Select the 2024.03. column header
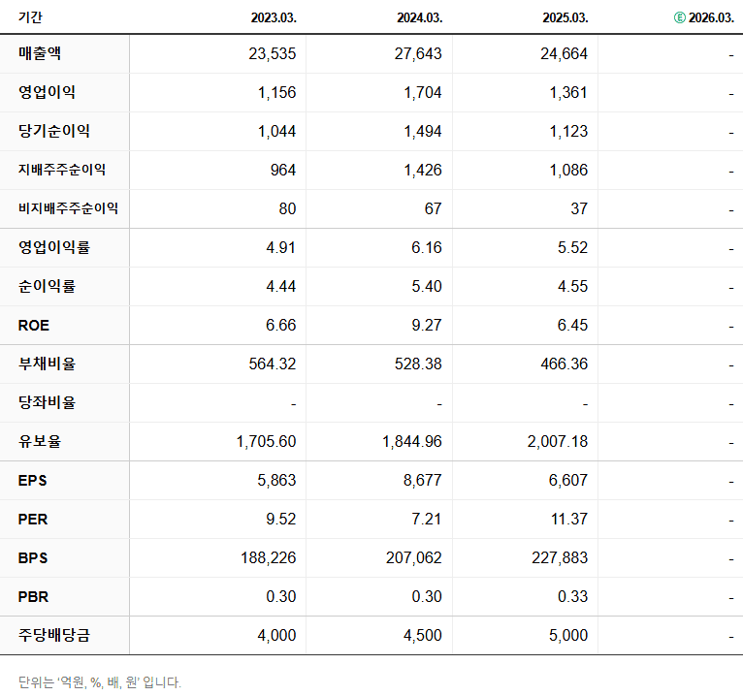This screenshot has width=743, height=696. point(420,18)
